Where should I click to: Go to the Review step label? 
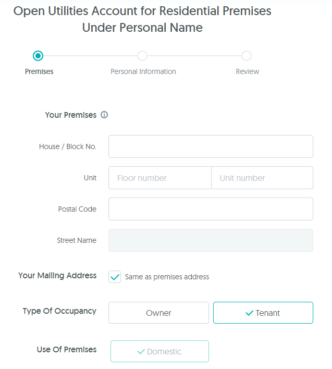(248, 71)
